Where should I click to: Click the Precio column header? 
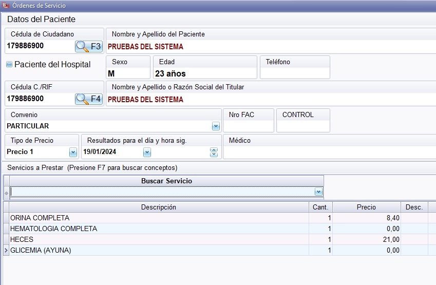pyautogui.click(x=366, y=207)
